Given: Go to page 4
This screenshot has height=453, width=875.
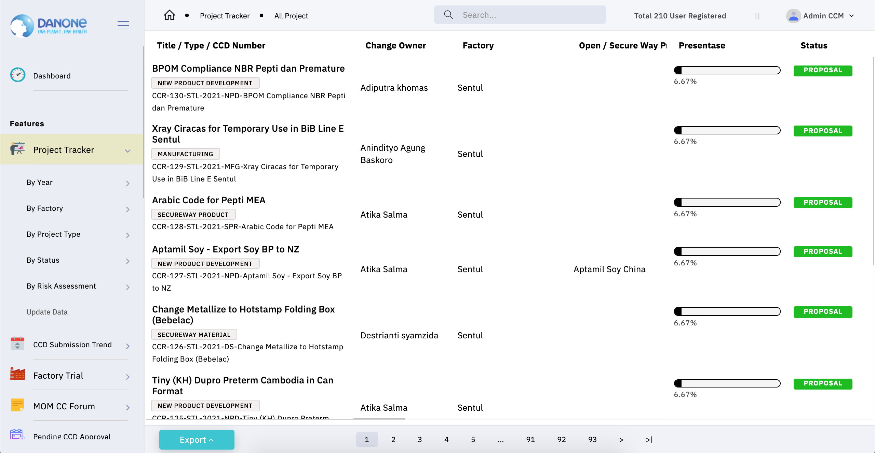Looking at the screenshot, I should point(446,439).
